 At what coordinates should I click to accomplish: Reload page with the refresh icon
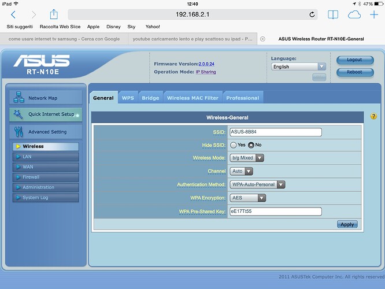click(313, 14)
